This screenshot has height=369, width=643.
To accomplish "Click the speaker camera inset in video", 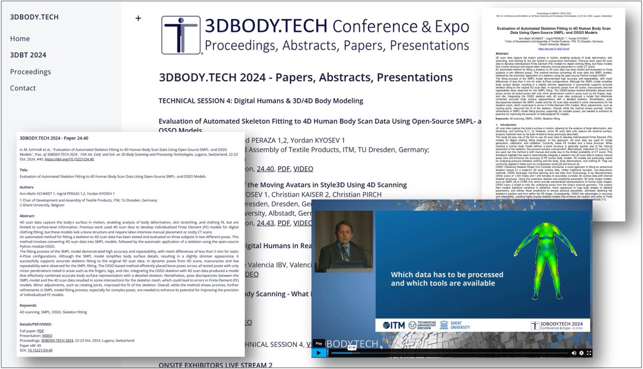I will (x=343, y=241).
